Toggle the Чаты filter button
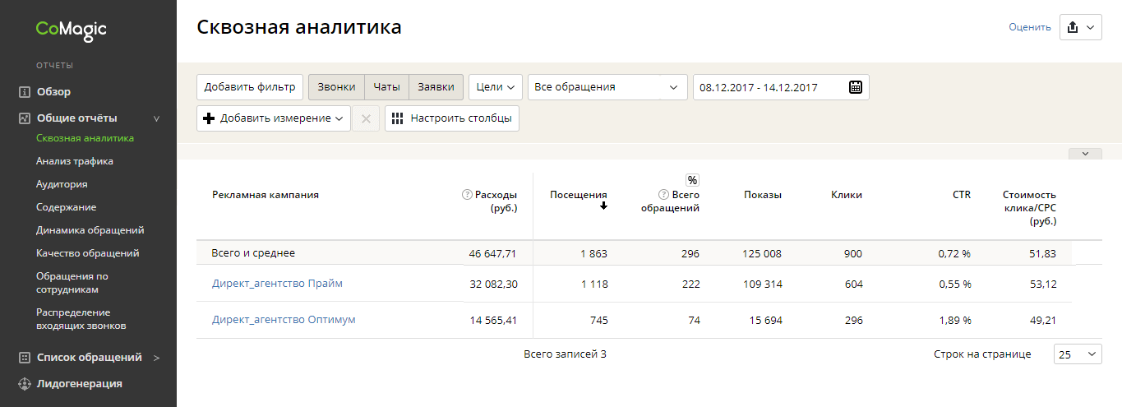The width and height of the screenshot is (1122, 407). click(386, 87)
